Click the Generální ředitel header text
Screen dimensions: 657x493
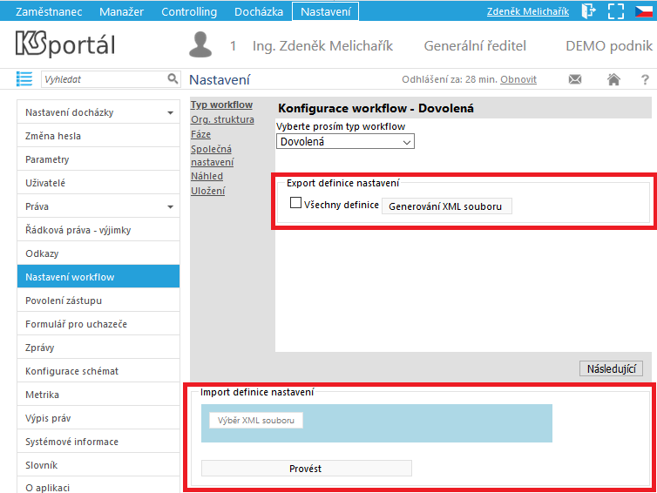click(x=475, y=45)
